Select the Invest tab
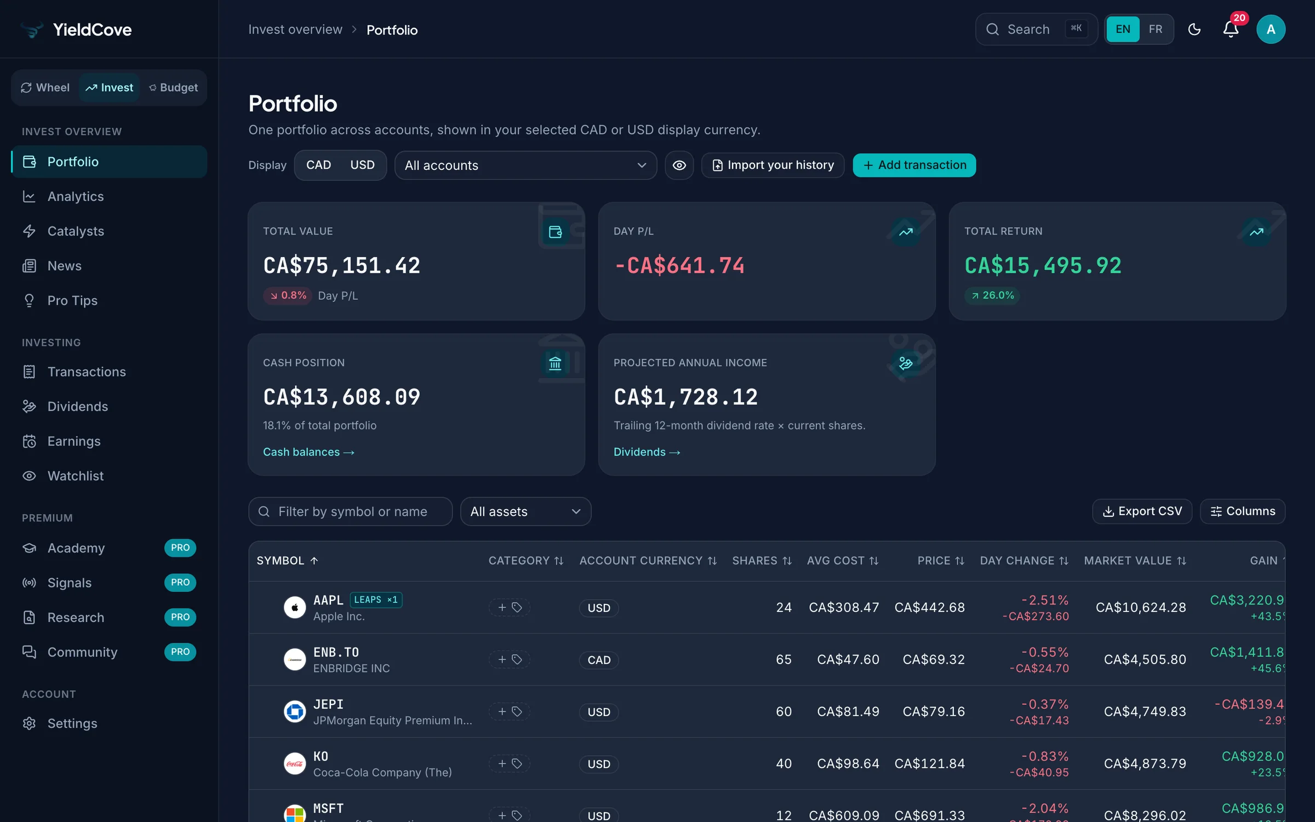This screenshot has width=1315, height=822. click(x=109, y=87)
